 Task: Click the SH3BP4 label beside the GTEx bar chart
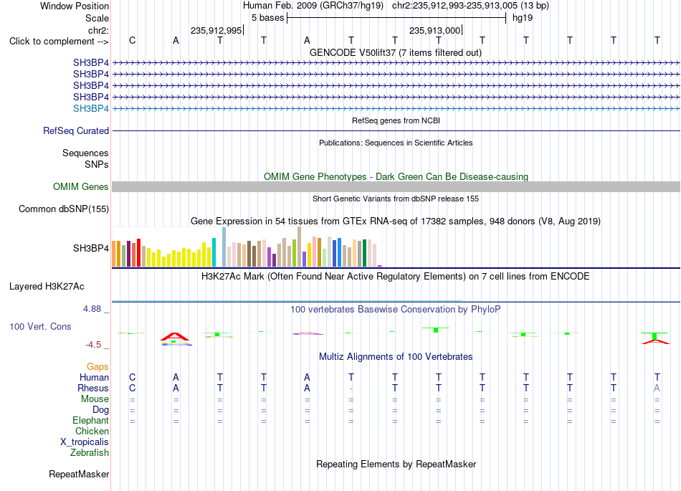[x=91, y=248]
